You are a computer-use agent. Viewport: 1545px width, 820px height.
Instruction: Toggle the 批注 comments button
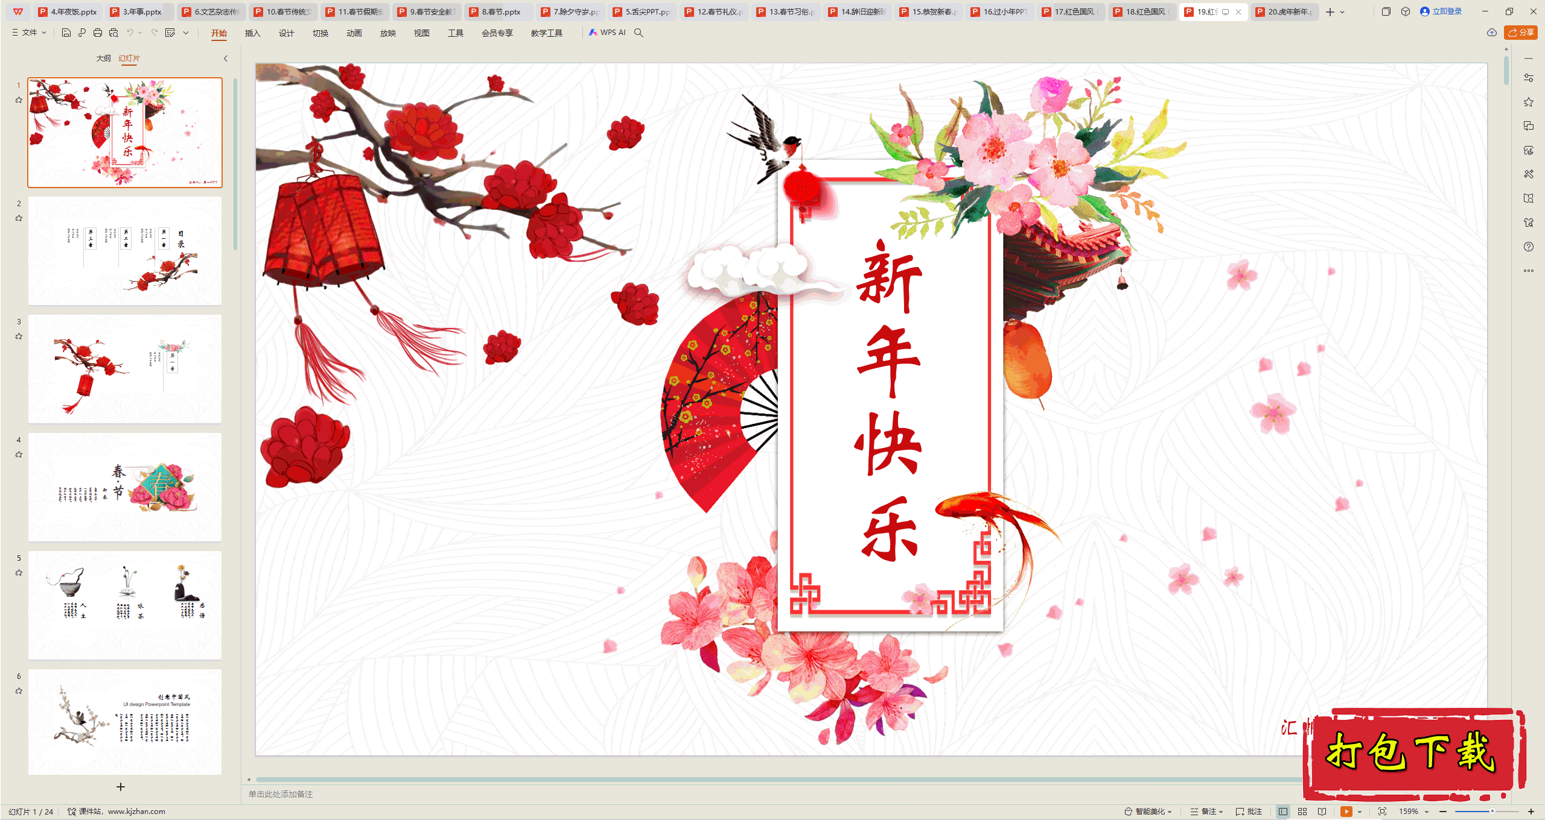point(1249,812)
